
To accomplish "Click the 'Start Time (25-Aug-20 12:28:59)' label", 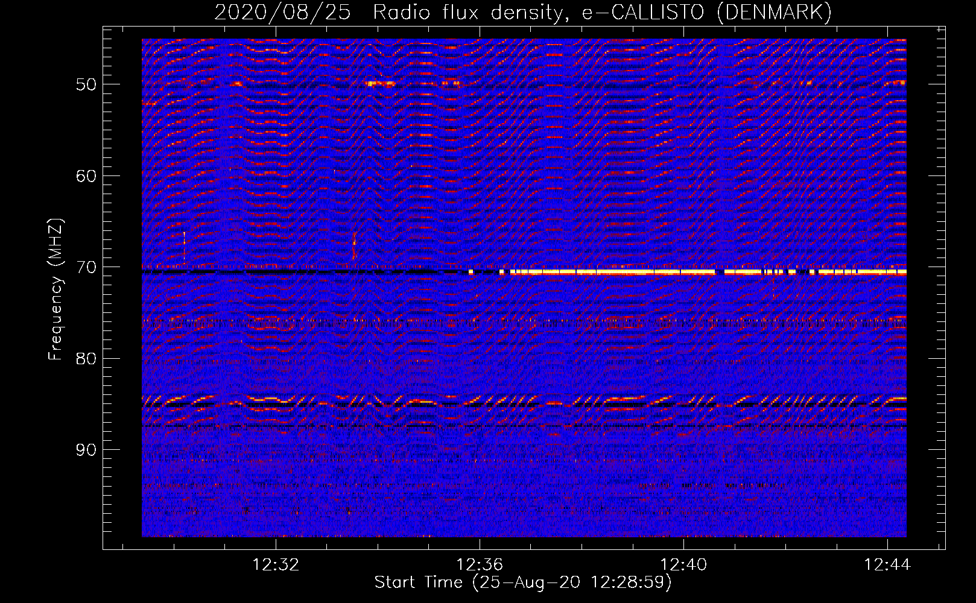I will 523,582.
